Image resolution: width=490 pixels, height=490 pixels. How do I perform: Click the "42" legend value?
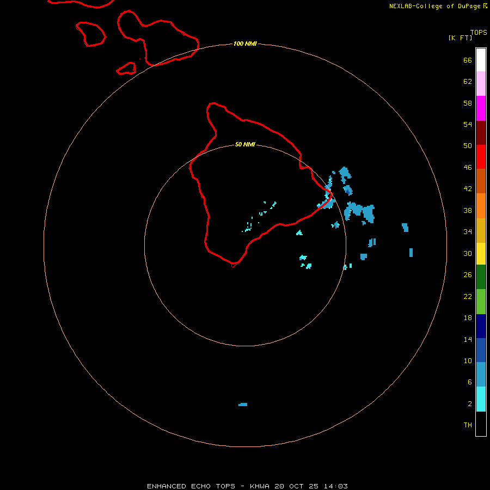click(x=468, y=189)
